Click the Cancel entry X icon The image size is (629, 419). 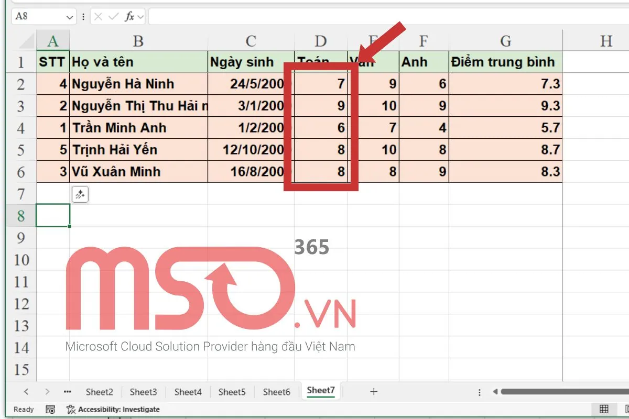[98, 17]
